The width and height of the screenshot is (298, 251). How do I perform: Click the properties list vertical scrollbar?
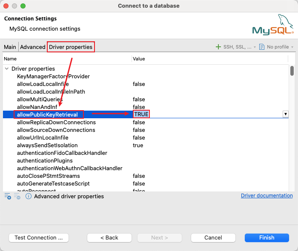[x=292, y=71]
